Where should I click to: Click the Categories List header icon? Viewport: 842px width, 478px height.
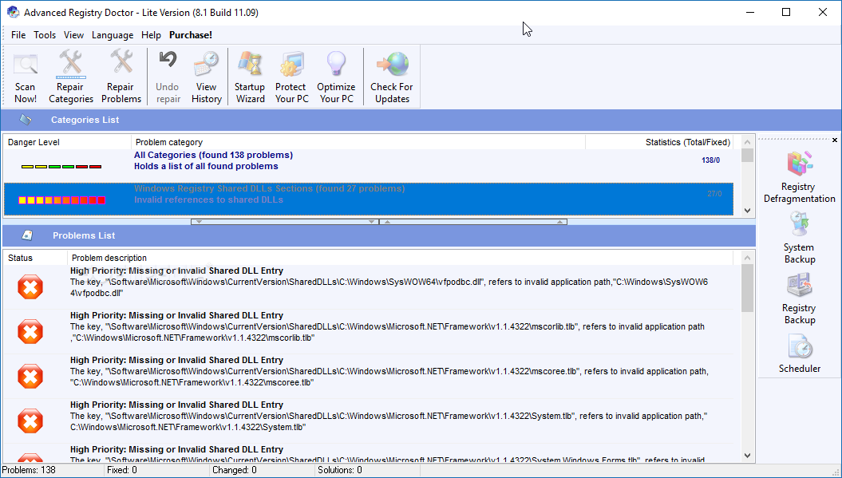[x=26, y=120]
